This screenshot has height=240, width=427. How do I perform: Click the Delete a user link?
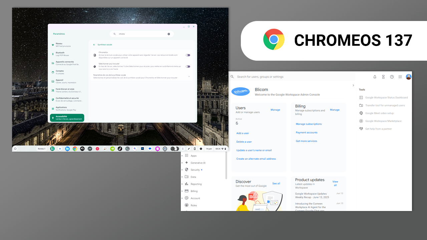pyautogui.click(x=244, y=142)
